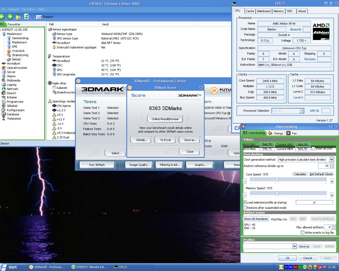The width and height of the screenshot is (339, 271).
Task: Click Calculate button in Overclocking
Action: point(300,174)
